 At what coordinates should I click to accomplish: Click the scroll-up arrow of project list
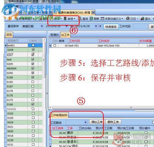(x=44, y=40)
